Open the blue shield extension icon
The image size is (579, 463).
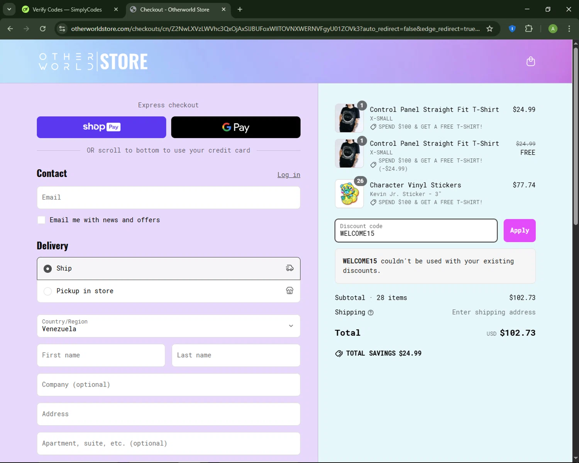point(512,29)
